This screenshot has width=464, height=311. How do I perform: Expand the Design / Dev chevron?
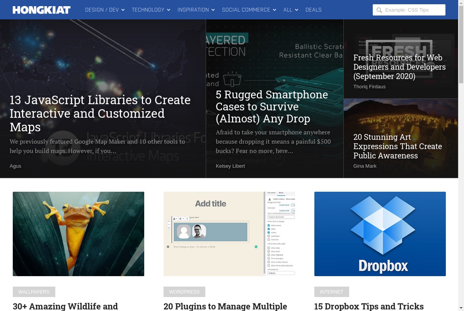pyautogui.click(x=123, y=10)
